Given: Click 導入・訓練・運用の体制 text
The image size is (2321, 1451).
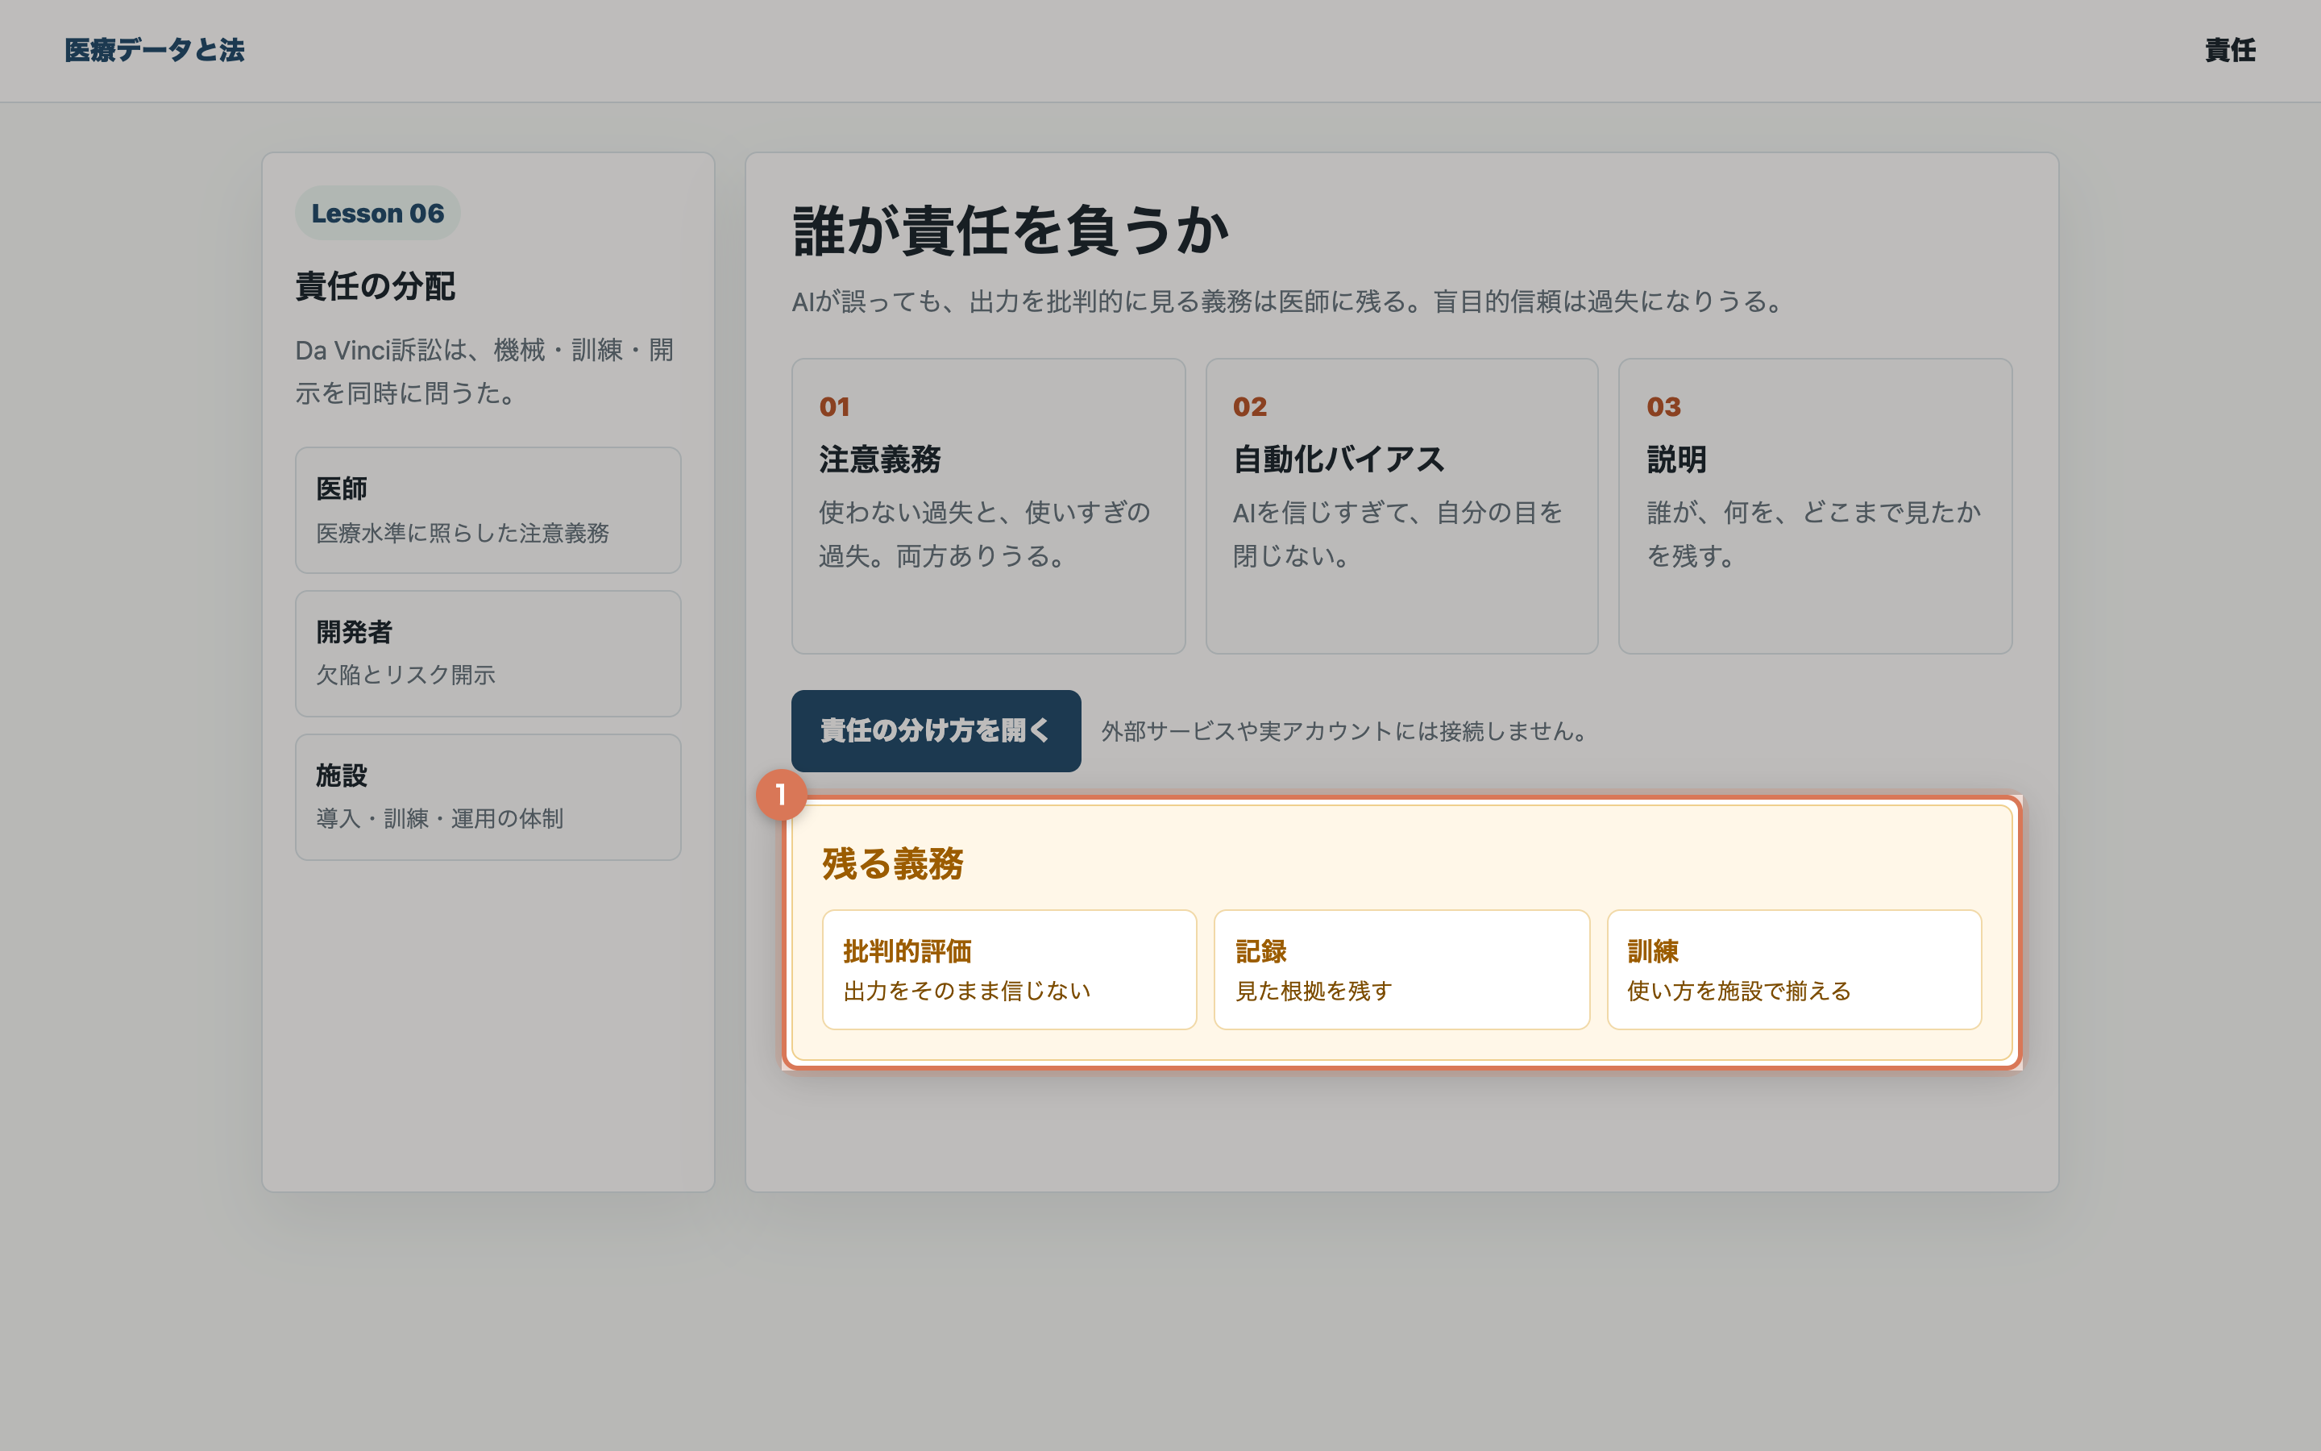Looking at the screenshot, I should pos(440,818).
